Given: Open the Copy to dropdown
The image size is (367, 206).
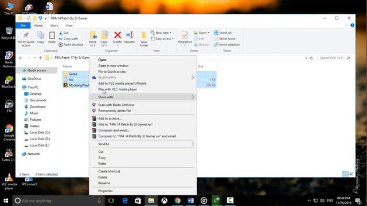Looking at the screenshot, I should [104, 39].
